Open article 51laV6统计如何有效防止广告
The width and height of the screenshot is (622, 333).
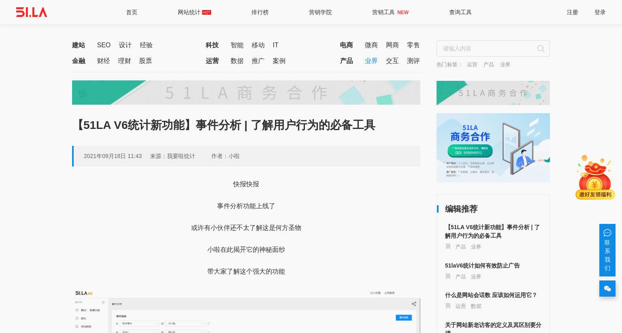(x=482, y=266)
